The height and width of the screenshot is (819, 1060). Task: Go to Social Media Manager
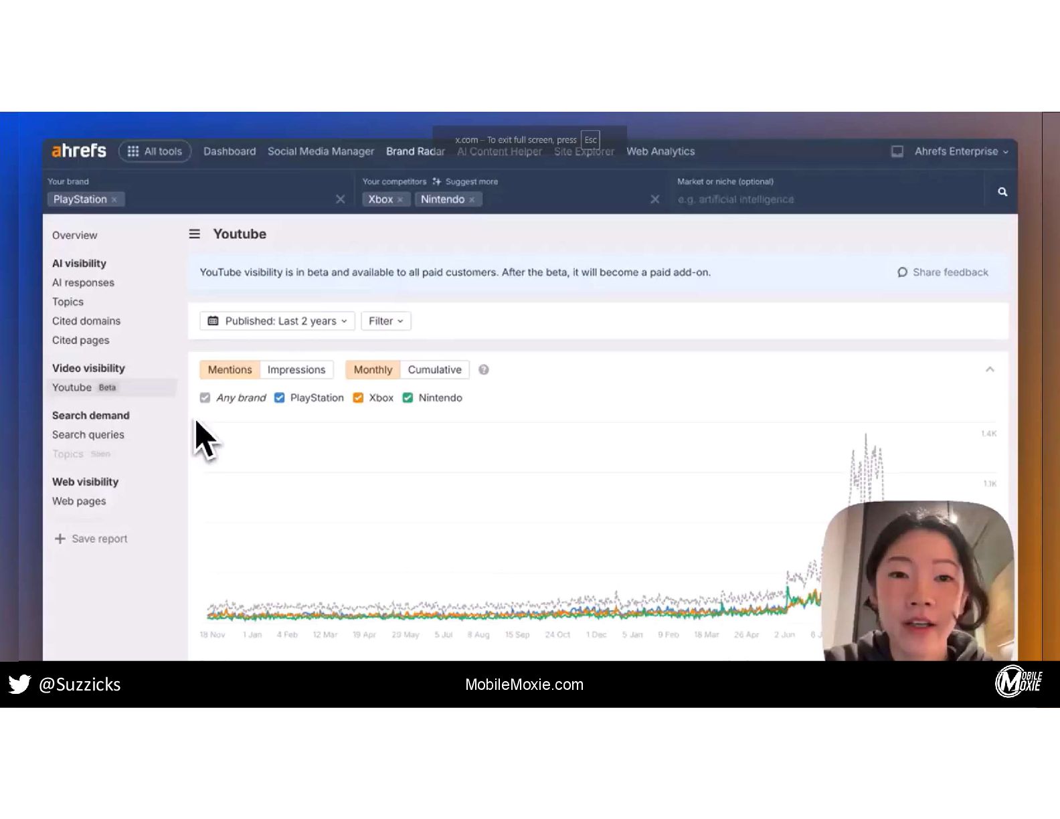321,151
